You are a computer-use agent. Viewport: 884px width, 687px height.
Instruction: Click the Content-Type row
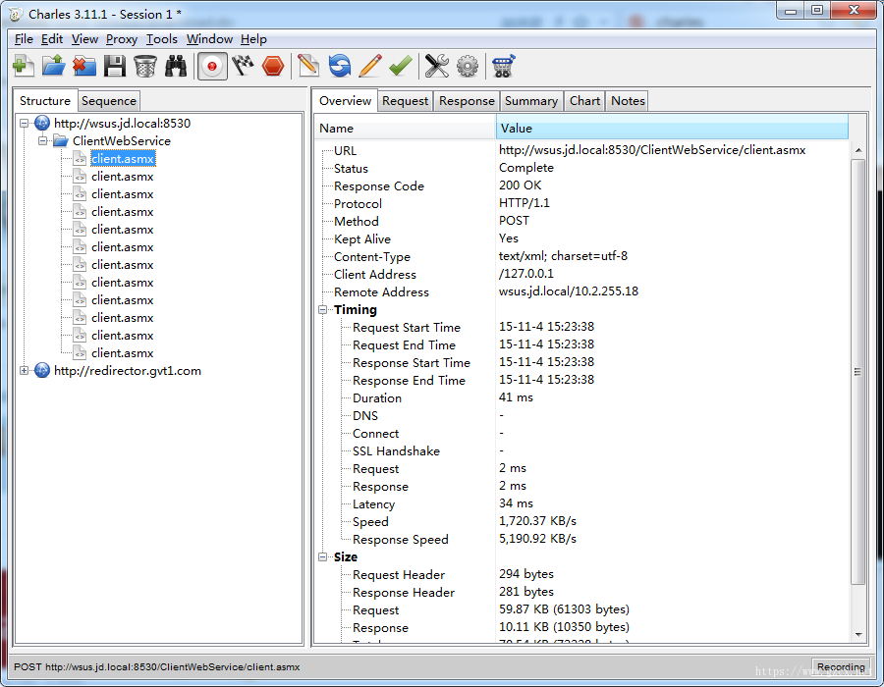click(x=581, y=256)
